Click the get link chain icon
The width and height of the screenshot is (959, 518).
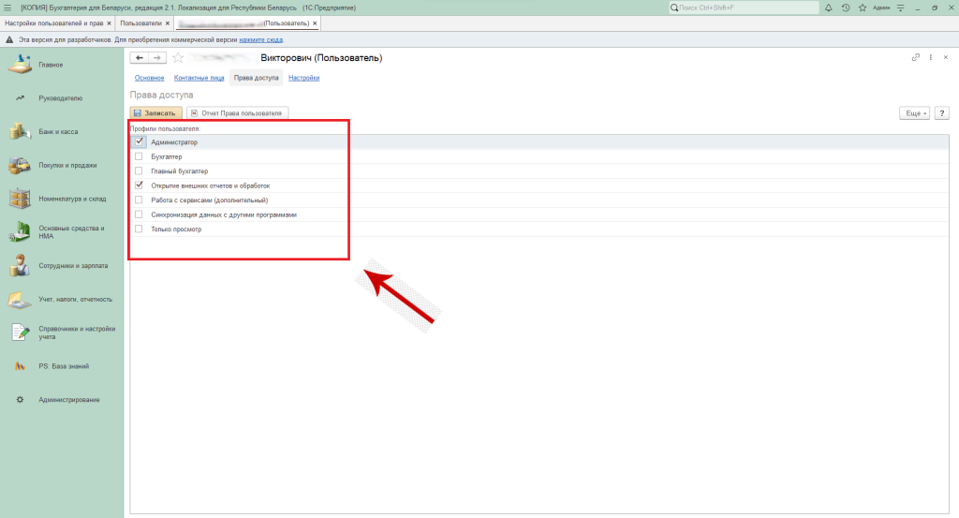[x=915, y=58]
